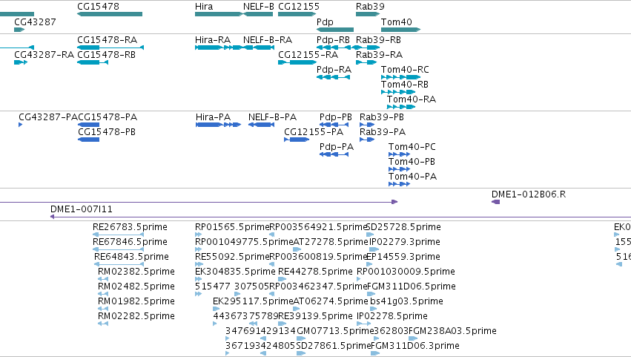Screen dimensions: 631x357
Task: Open the Rab39-RB transcript label
Action: point(378,40)
